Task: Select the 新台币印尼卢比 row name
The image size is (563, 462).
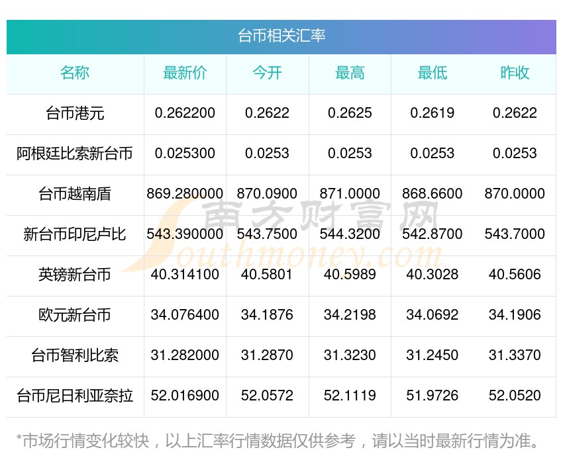Action: click(x=75, y=234)
